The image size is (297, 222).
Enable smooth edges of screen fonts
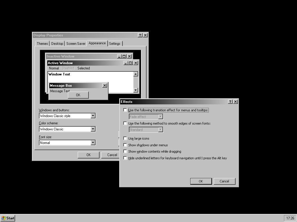[x=125, y=123]
